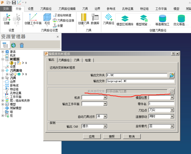Expand the 刀具 tree node

[3, 78]
